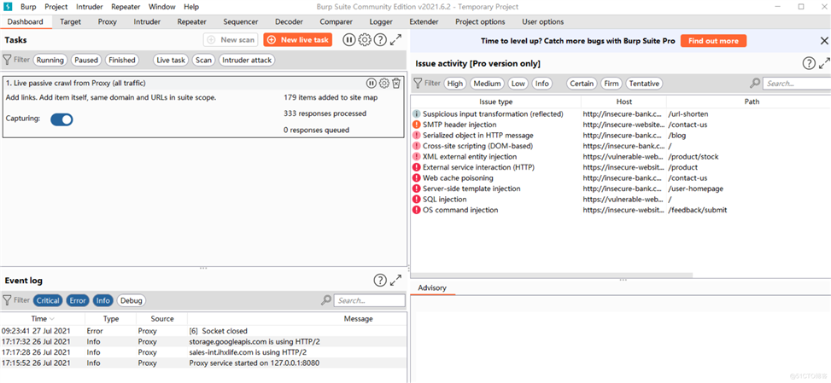Image resolution: width=831 pixels, height=383 pixels.
Task: Expand the Event log panel
Action: [396, 281]
